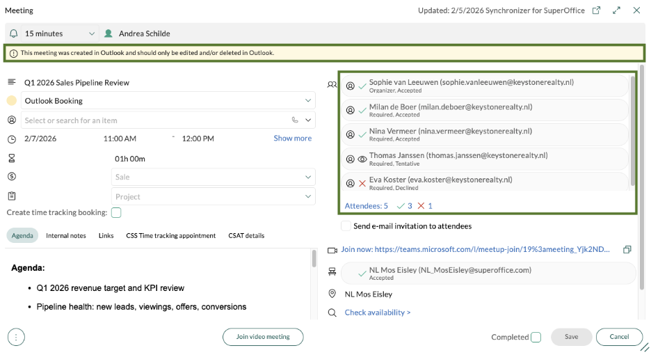651x355 pixels.
Task: Click the expand dialog arrows icon
Action: pyautogui.click(x=616, y=10)
